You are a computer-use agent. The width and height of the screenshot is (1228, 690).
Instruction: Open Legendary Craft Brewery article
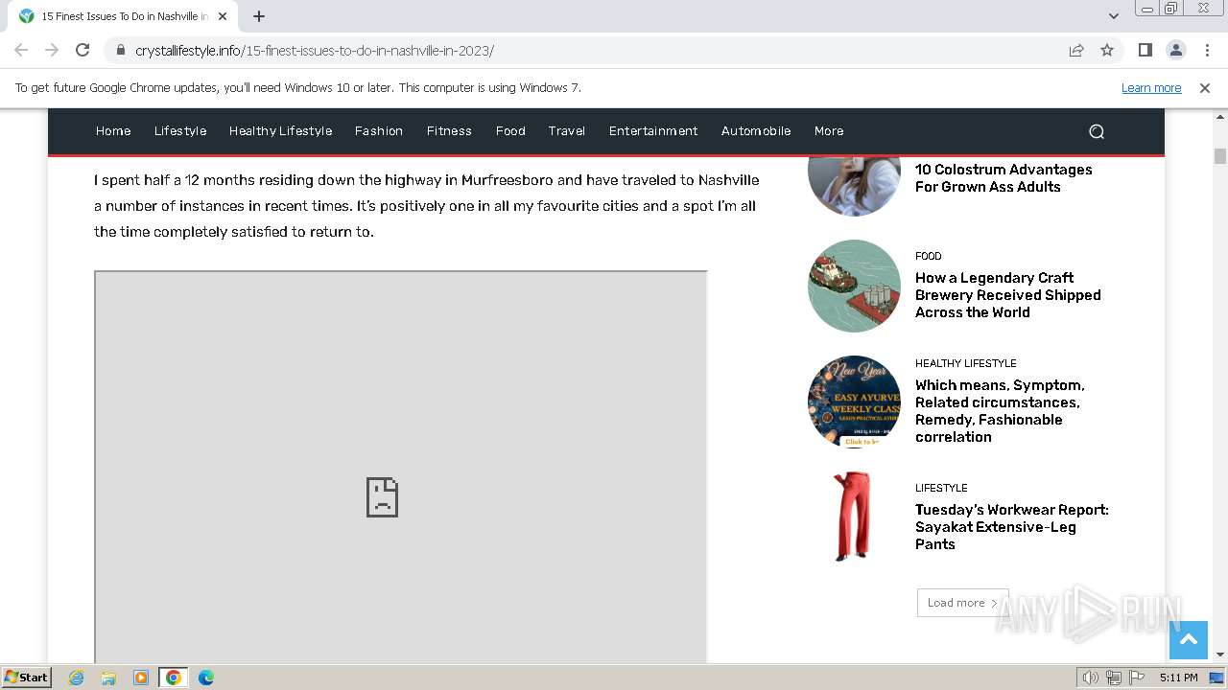[1007, 295]
